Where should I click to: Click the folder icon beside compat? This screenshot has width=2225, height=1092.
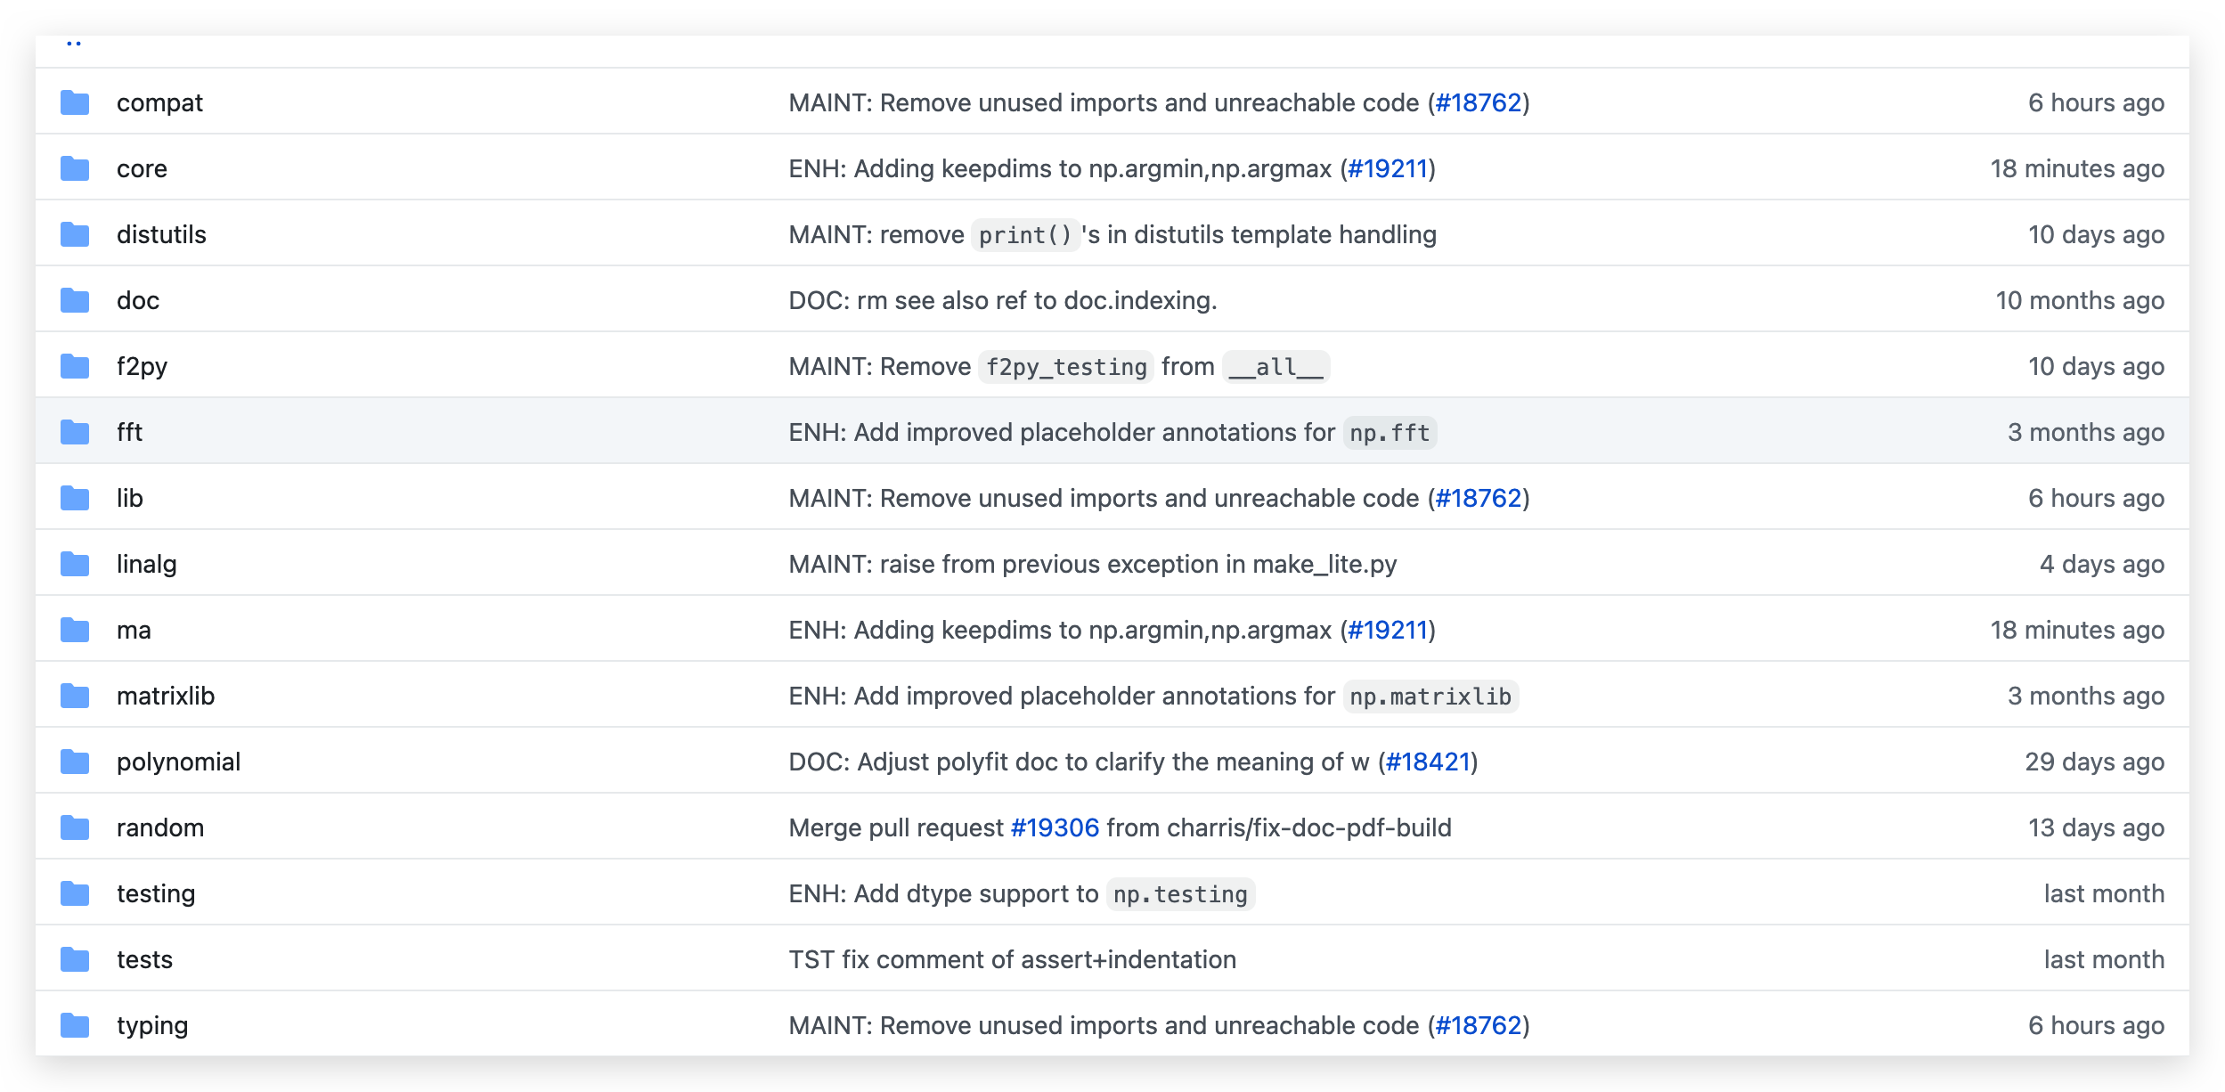(75, 103)
